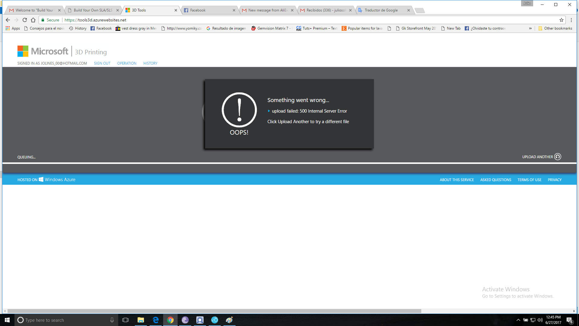The width and height of the screenshot is (579, 326).
Task: Open the OPERATION link
Action: pyautogui.click(x=127, y=63)
